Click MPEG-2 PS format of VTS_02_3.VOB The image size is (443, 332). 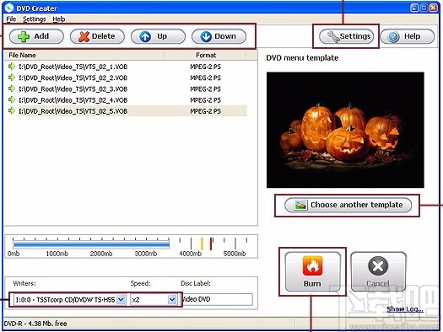tap(205, 88)
